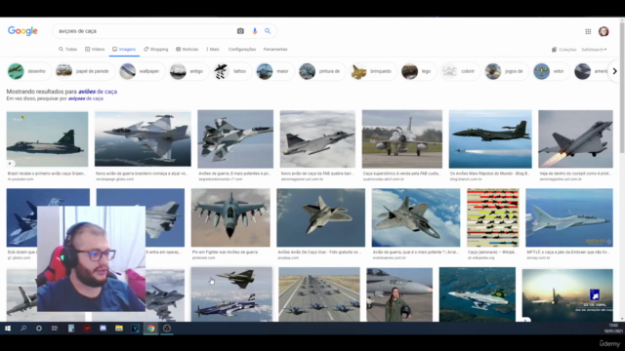Filter results by brinquedo chip

[373, 71]
